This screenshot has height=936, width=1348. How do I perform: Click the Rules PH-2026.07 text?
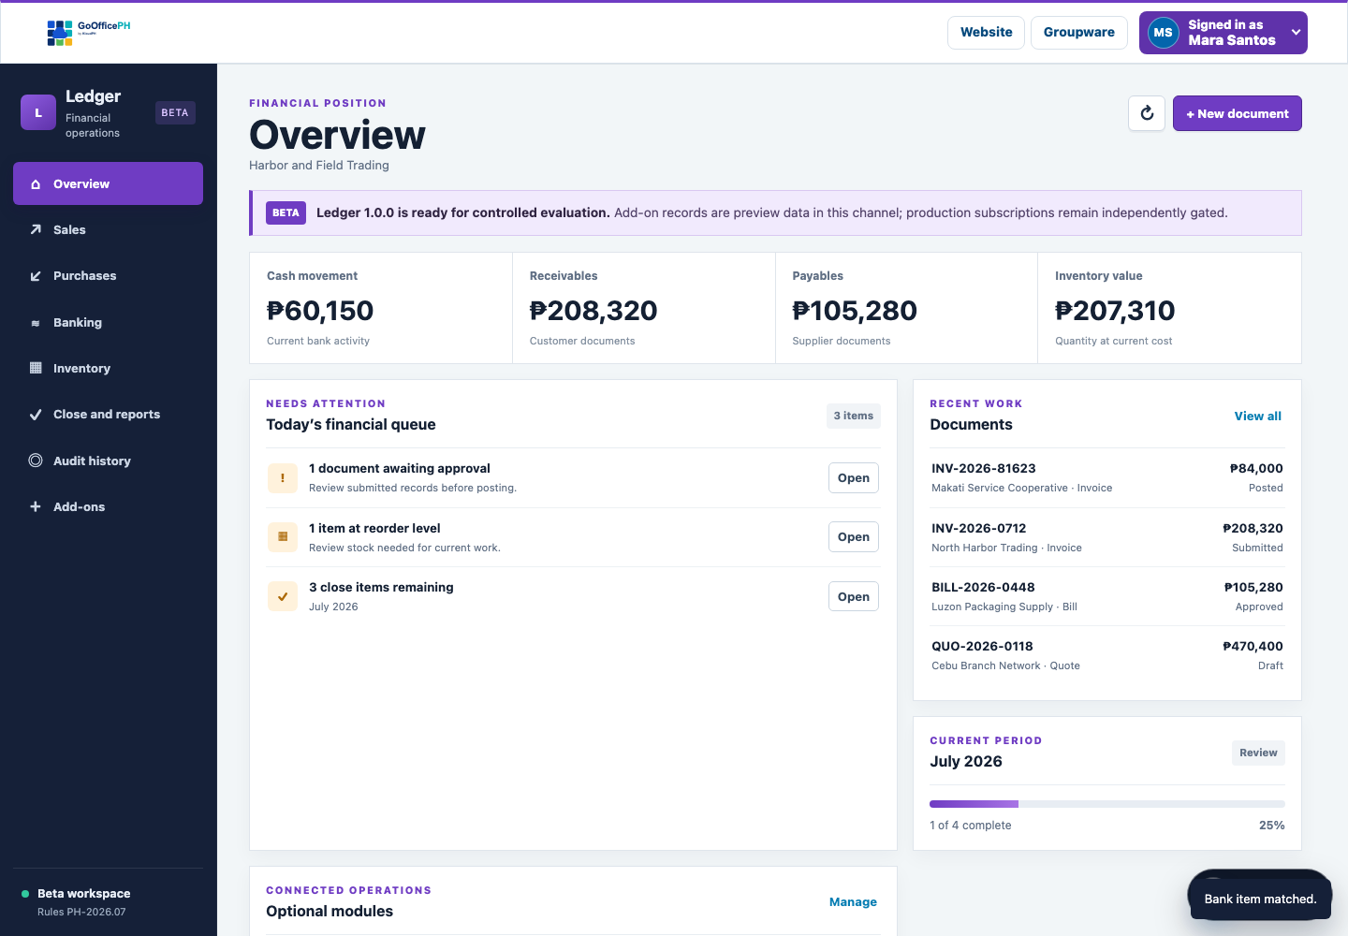point(81,912)
